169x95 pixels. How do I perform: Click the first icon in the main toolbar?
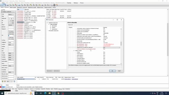2,5
